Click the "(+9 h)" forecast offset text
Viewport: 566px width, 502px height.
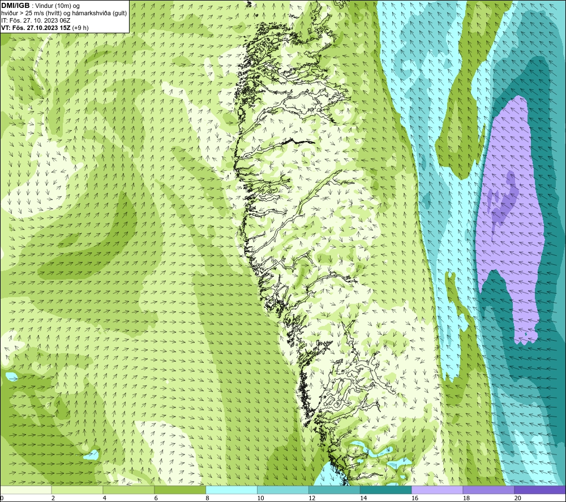pos(80,28)
